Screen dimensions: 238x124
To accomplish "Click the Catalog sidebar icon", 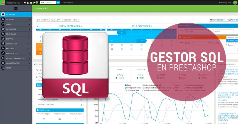I will point(3,19).
